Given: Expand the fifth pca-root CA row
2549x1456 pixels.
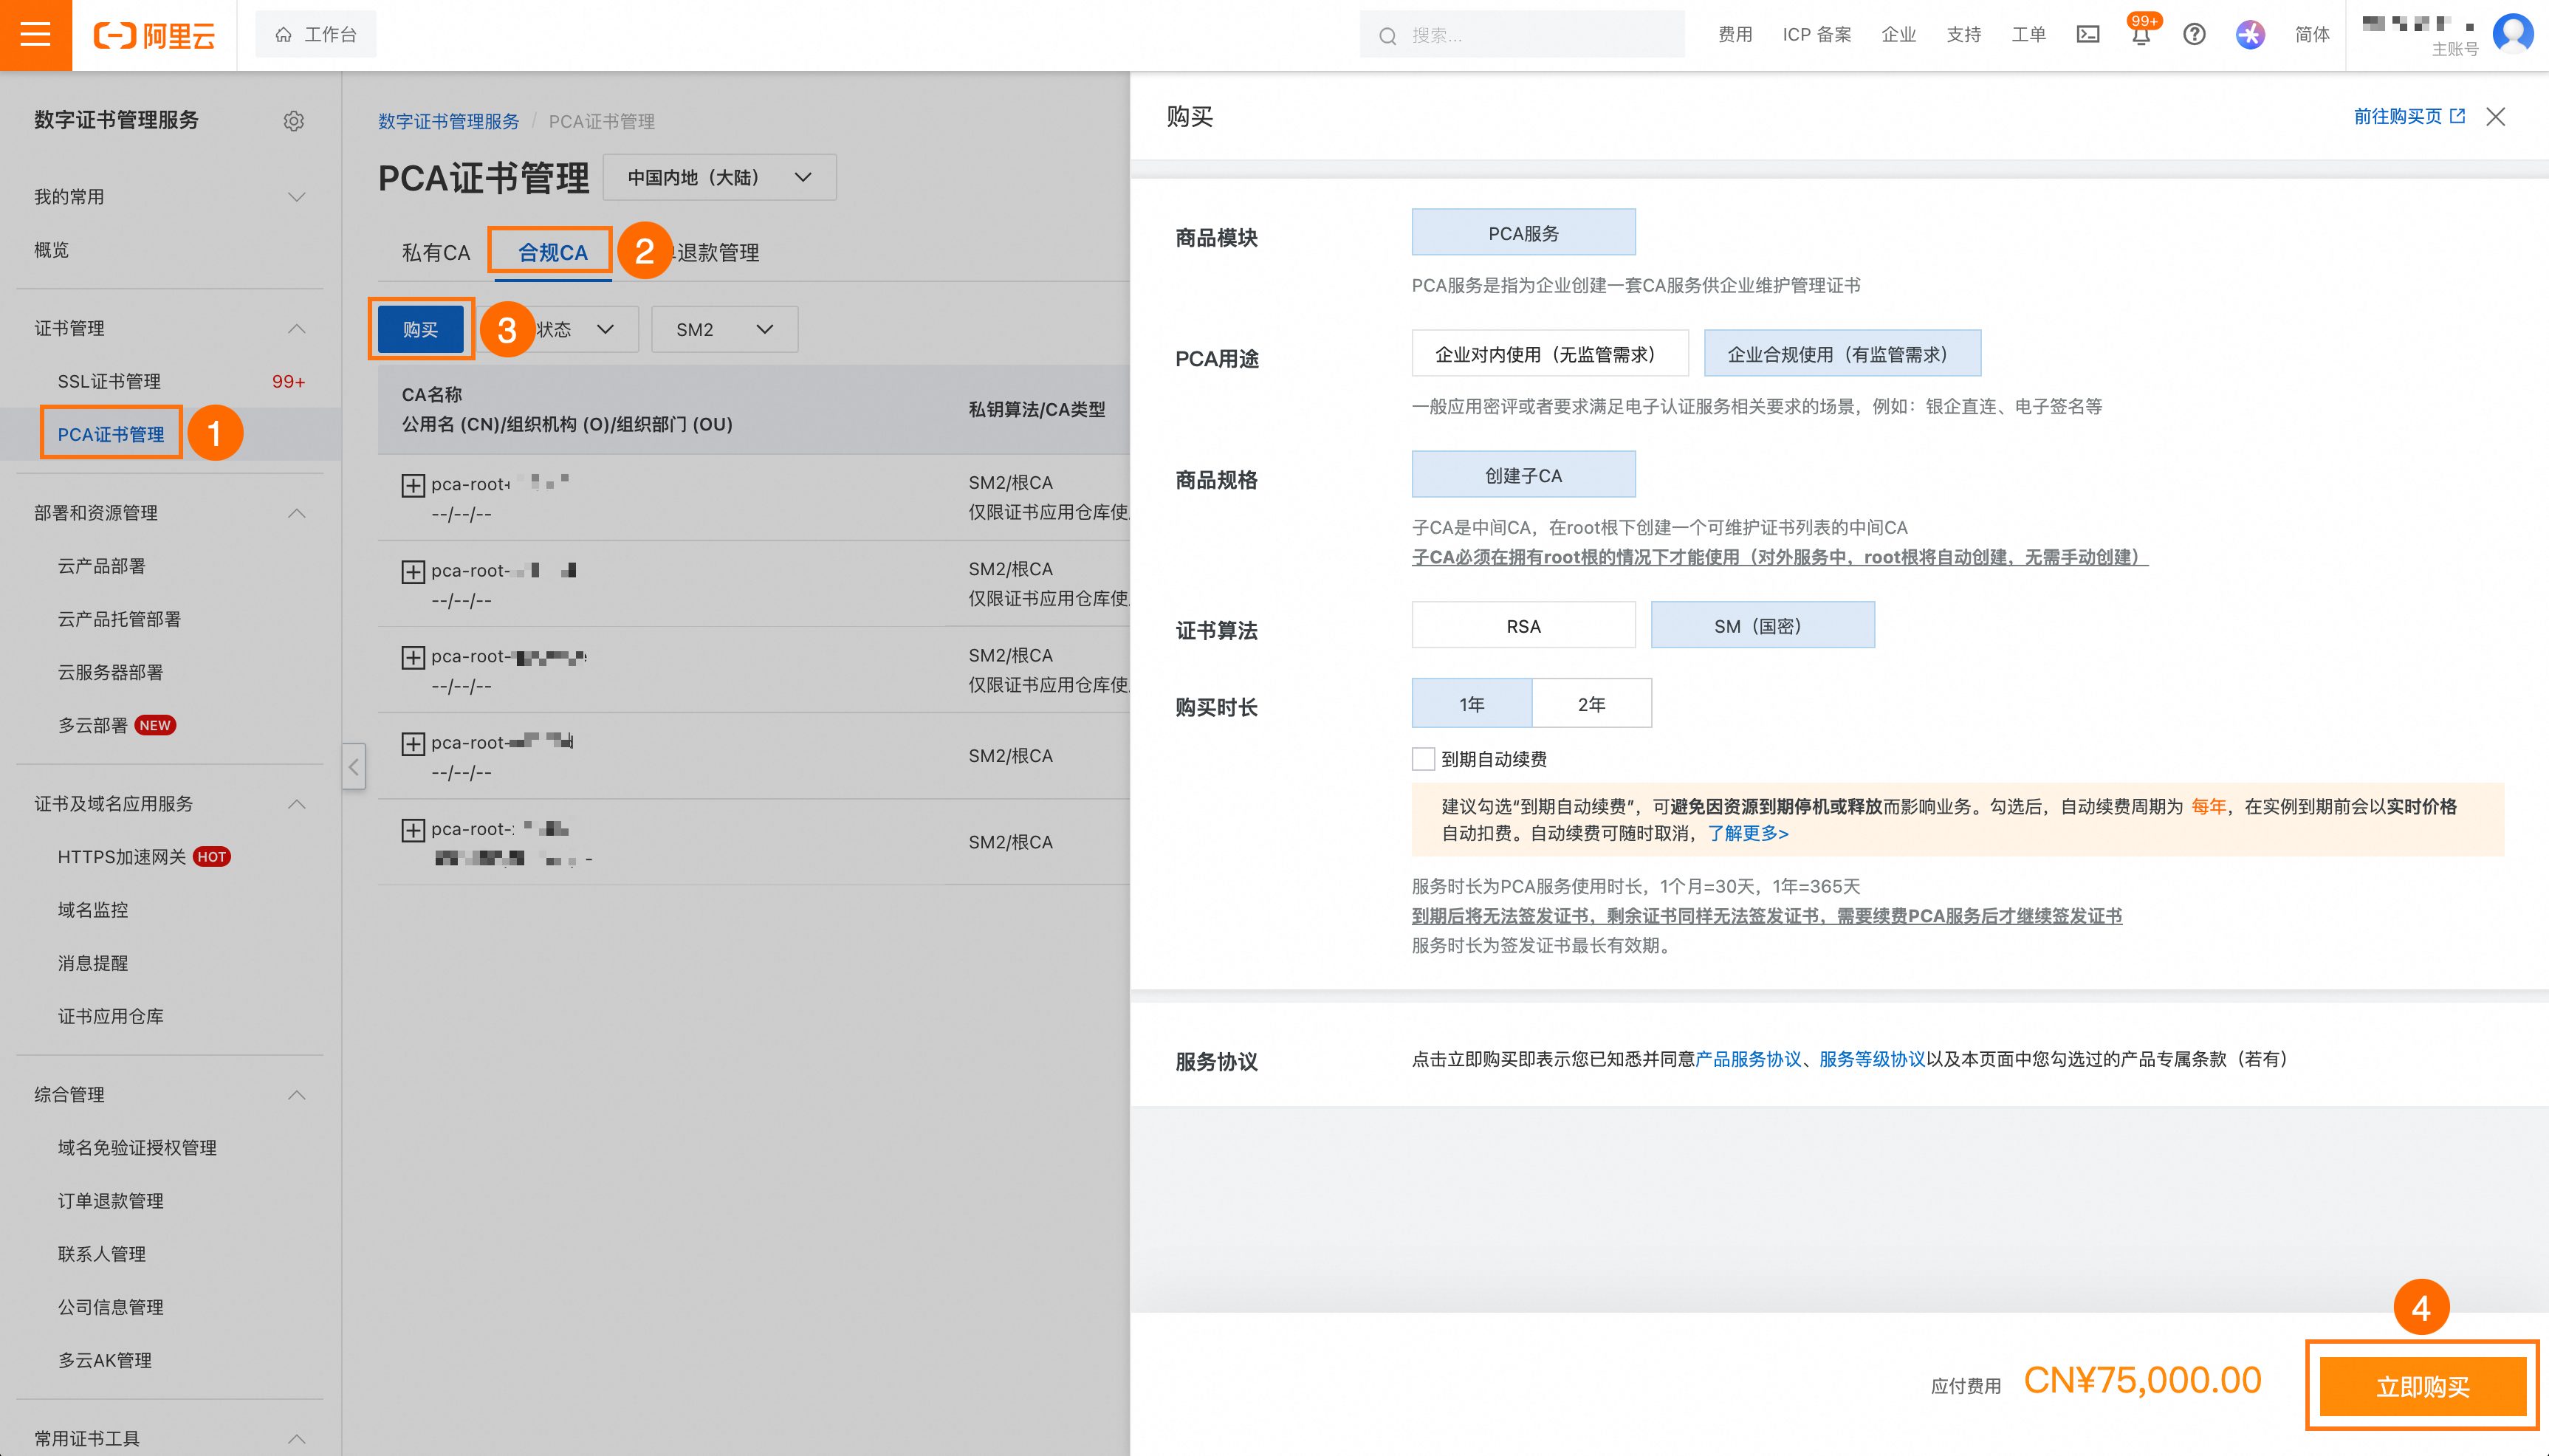Looking at the screenshot, I should [x=413, y=830].
